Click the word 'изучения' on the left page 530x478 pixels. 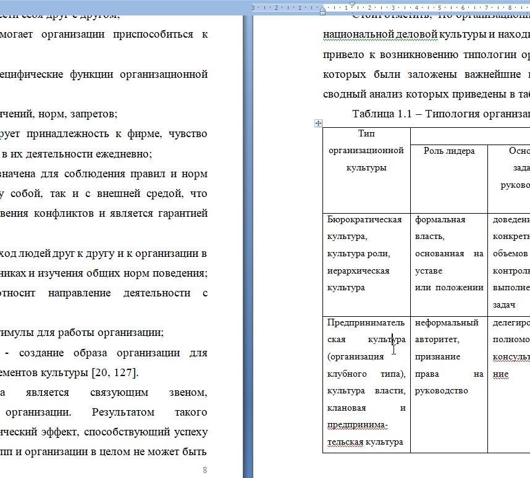click(59, 273)
